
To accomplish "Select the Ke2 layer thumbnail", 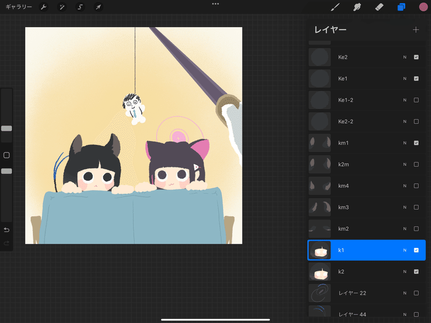I will pos(319,57).
